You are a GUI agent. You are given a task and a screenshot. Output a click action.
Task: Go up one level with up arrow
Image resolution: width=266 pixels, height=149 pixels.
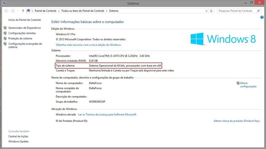click(x=23, y=11)
